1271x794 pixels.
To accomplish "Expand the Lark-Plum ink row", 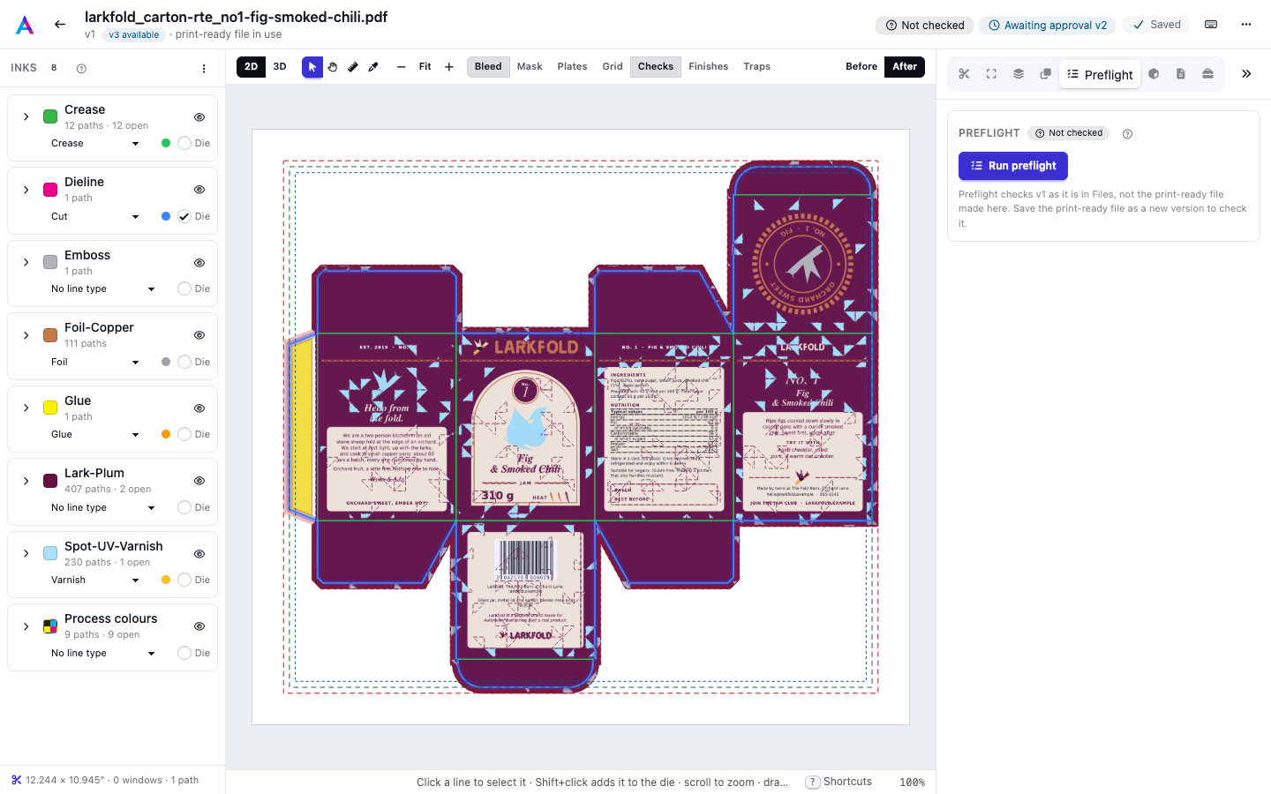I will pyautogui.click(x=26, y=481).
